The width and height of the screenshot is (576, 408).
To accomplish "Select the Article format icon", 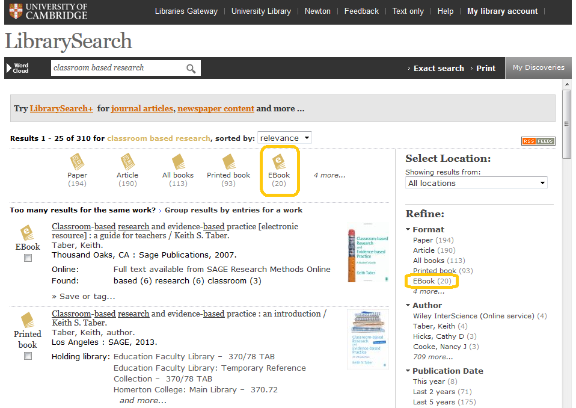I will point(127,162).
